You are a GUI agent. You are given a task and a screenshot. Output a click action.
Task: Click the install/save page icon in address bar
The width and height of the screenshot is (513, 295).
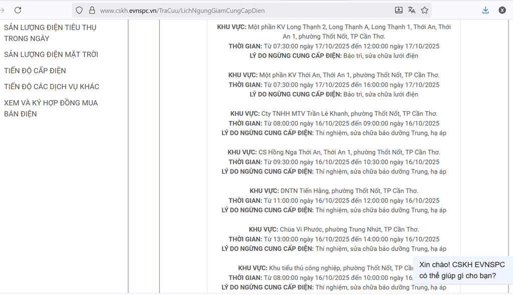(398, 10)
